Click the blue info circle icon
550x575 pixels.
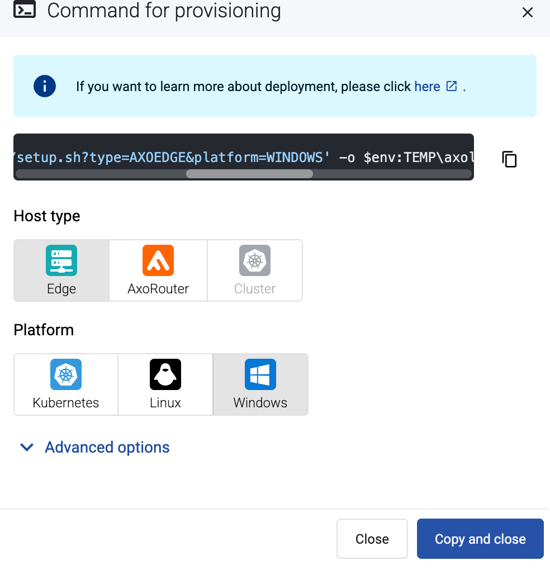pos(45,86)
